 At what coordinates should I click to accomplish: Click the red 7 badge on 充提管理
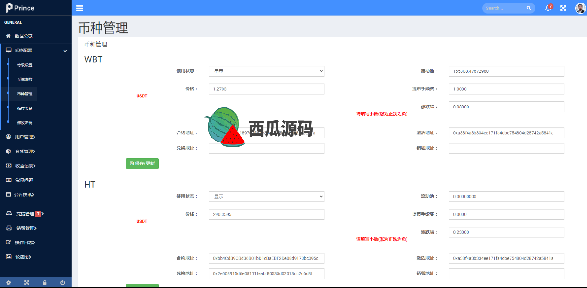pos(38,214)
